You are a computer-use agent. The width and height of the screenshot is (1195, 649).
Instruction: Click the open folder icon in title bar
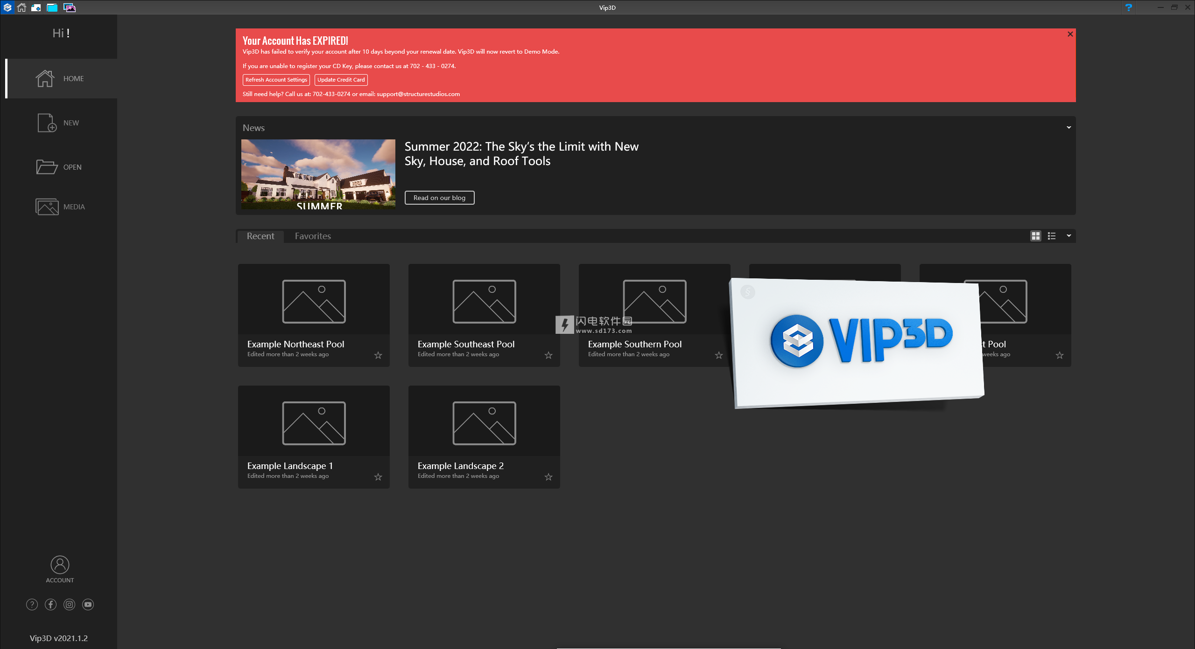click(x=52, y=7)
